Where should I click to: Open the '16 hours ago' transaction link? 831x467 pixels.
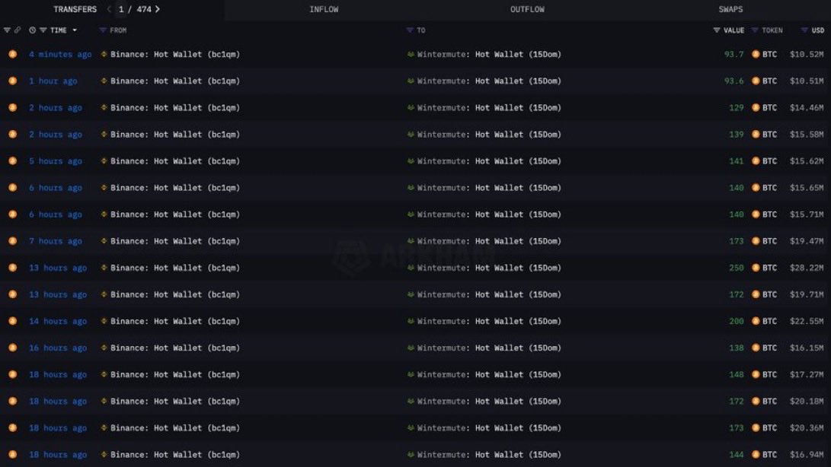click(x=58, y=348)
